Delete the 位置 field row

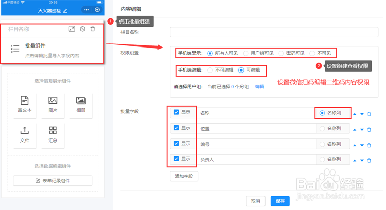369,130
